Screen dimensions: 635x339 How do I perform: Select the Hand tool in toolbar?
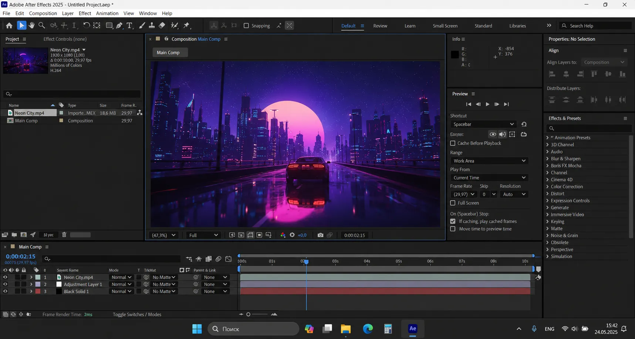[32, 26]
